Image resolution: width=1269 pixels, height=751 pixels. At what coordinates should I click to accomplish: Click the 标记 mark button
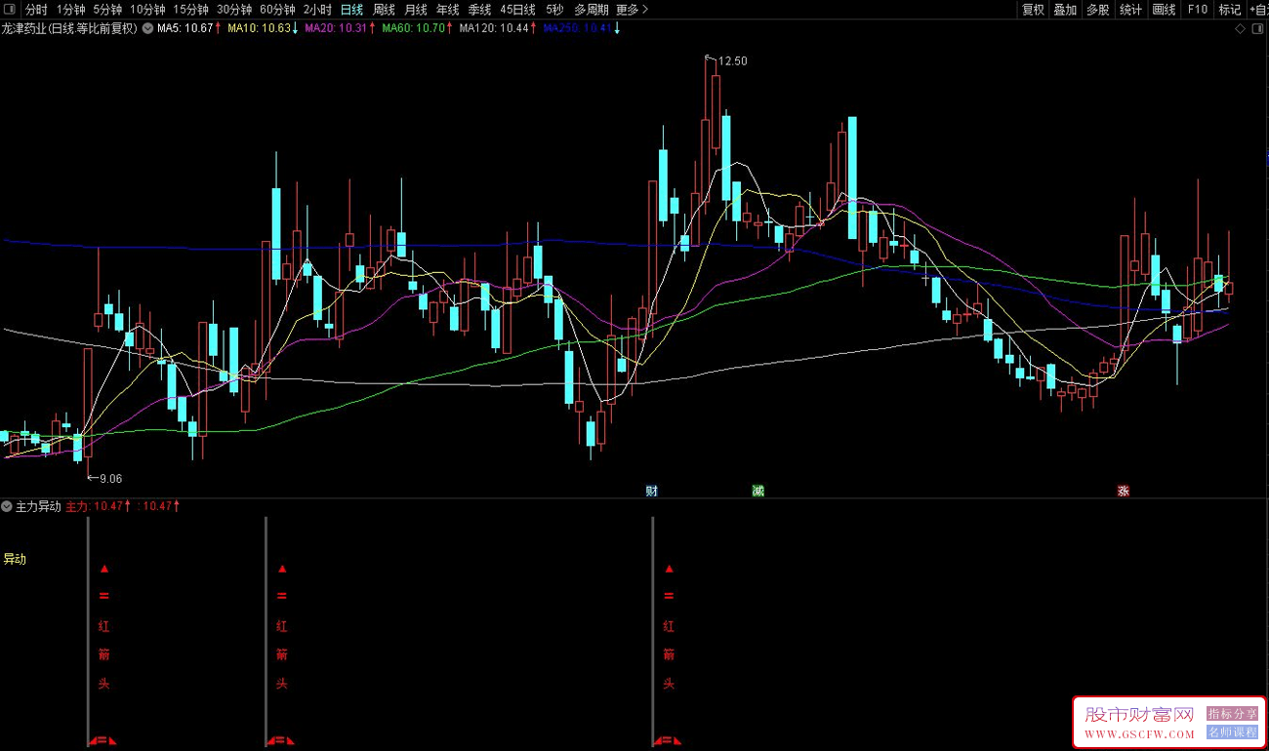pyautogui.click(x=1229, y=10)
